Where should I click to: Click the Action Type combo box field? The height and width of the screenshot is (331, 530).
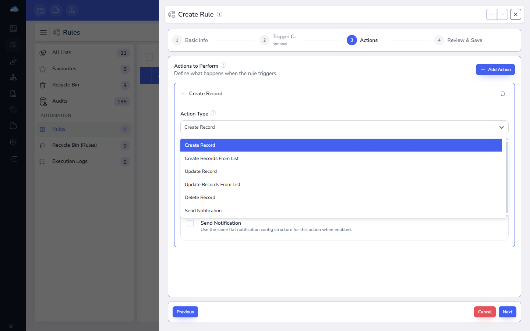click(344, 127)
